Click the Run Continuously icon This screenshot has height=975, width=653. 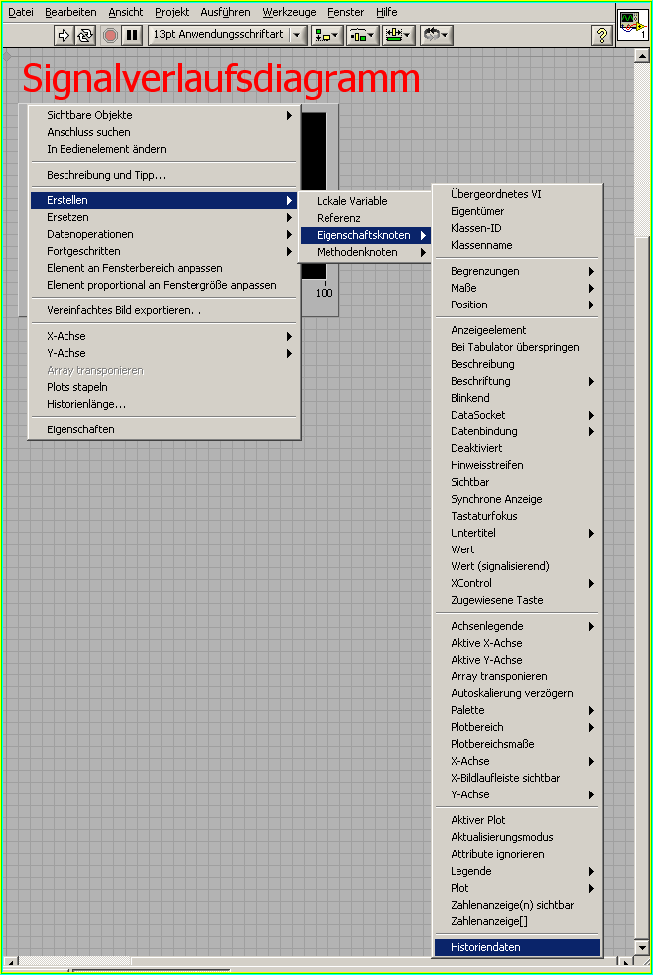click(85, 35)
